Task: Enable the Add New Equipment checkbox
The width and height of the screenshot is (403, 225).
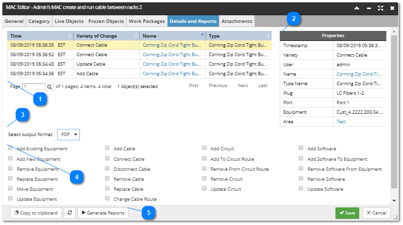Action: coord(10,158)
